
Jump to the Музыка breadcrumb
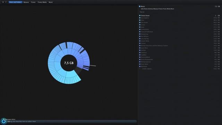pyautogui.click(x=26, y=2)
